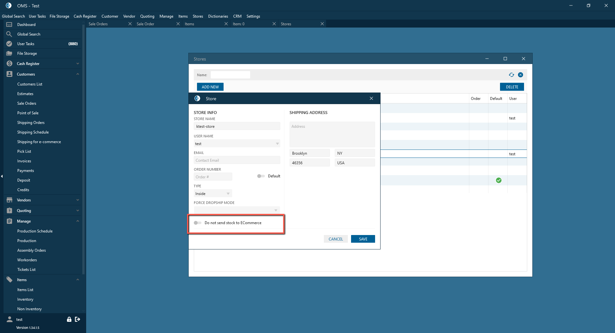Open Production Schedule in the sidebar
615x333 pixels.
[35, 231]
